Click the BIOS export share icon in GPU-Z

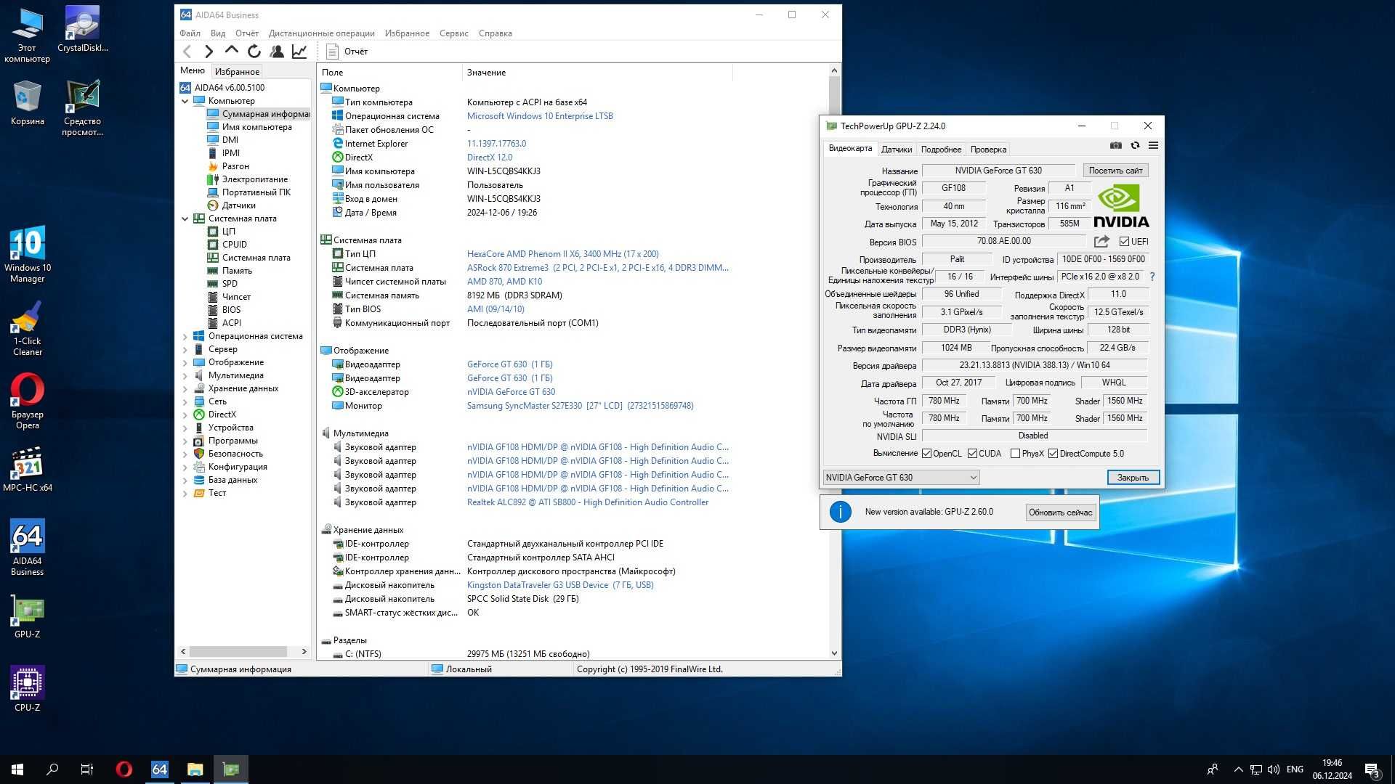tap(1101, 242)
